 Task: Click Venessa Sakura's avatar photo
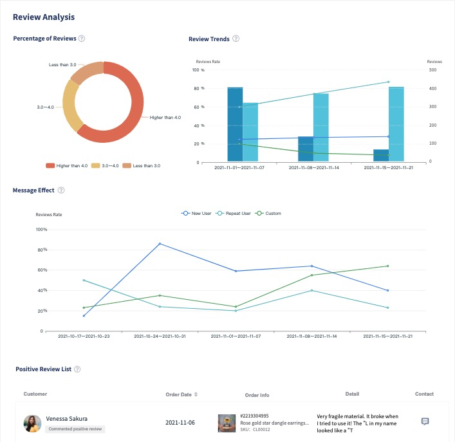(32, 423)
